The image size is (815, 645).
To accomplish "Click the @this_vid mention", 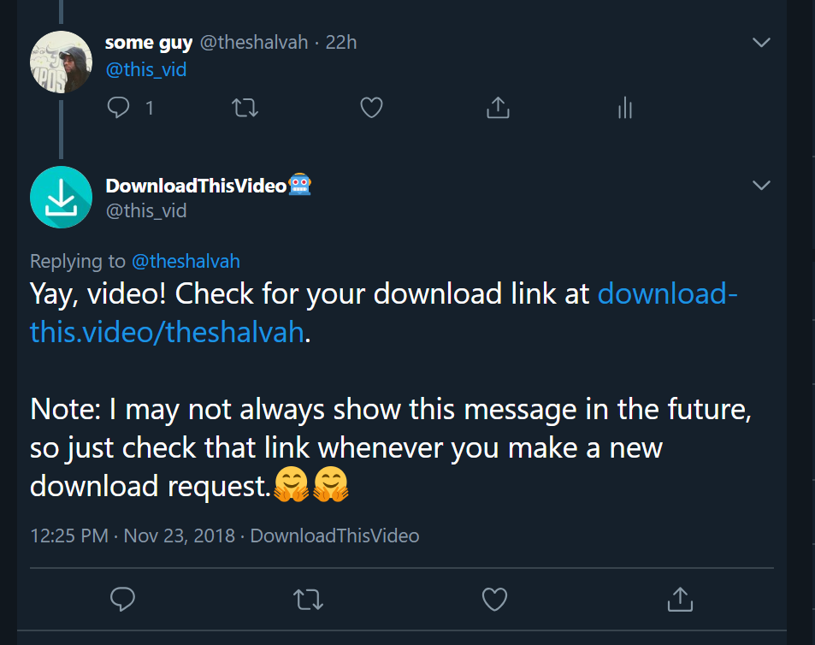I will [x=145, y=69].
